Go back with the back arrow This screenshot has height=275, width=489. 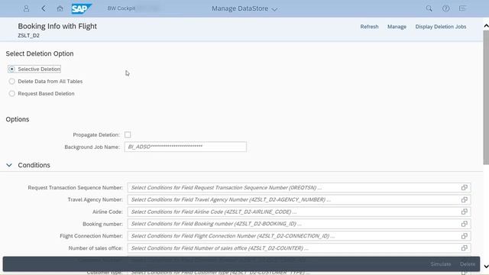[44, 8]
